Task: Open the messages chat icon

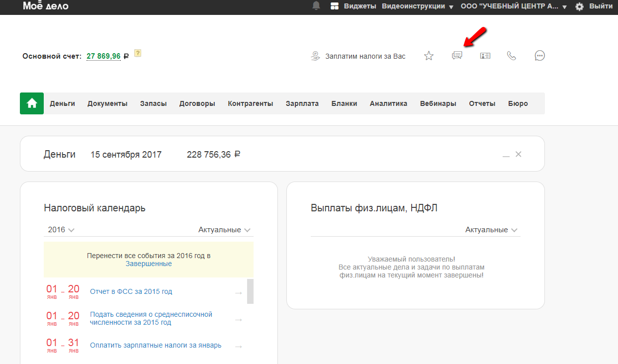Action: [457, 56]
